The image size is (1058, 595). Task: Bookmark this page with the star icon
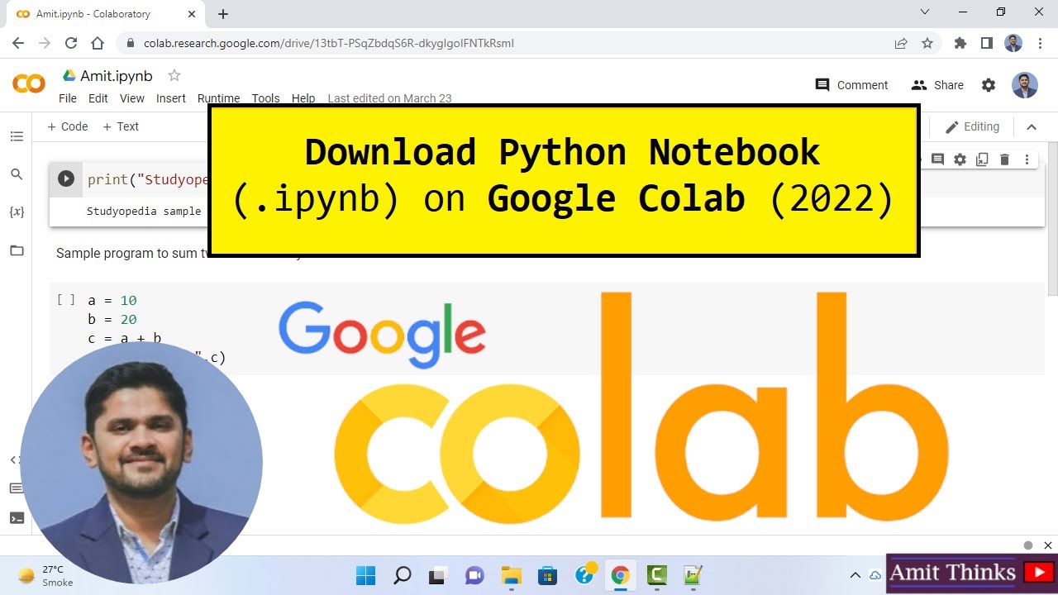coord(927,43)
